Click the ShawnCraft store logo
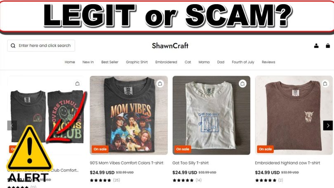Image resolution: width=334 pixels, height=188 pixels. pos(170,46)
